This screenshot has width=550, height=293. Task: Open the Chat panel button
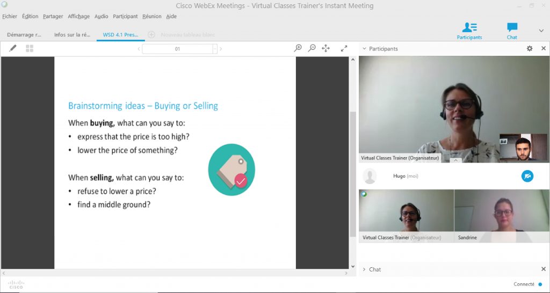pos(512,31)
